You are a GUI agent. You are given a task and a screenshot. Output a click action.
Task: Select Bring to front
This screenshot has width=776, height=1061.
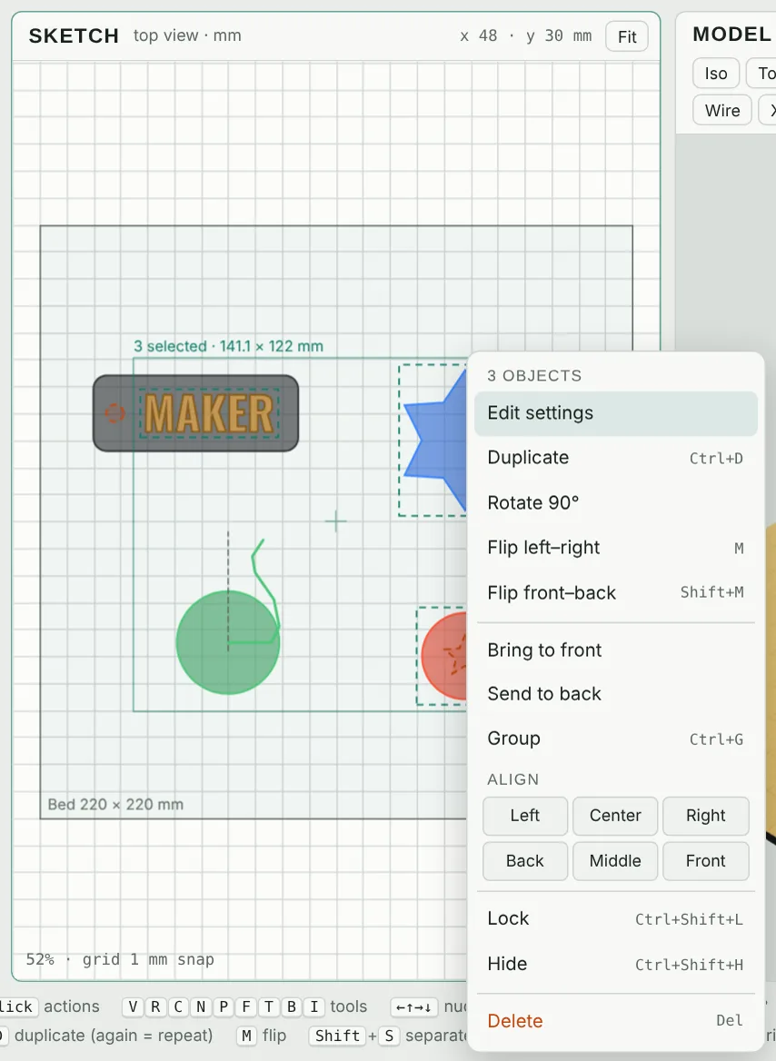(x=615, y=650)
